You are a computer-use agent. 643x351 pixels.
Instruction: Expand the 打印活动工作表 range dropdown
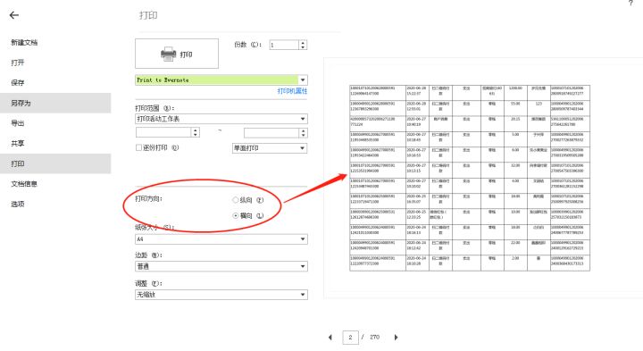point(303,119)
